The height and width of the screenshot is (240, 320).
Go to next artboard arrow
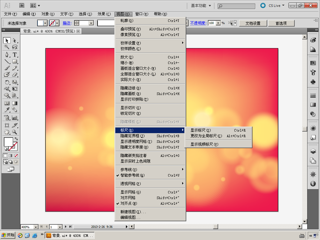tap(66, 227)
